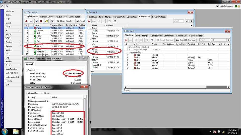This screenshot has width=241, height=135.
Task: Add a new simple queue in Queue List
Action: 26,21
